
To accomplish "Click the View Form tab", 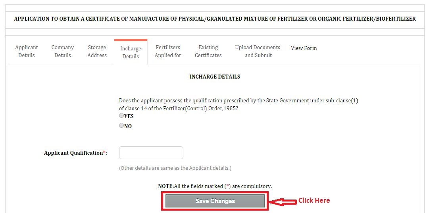I will click(304, 48).
